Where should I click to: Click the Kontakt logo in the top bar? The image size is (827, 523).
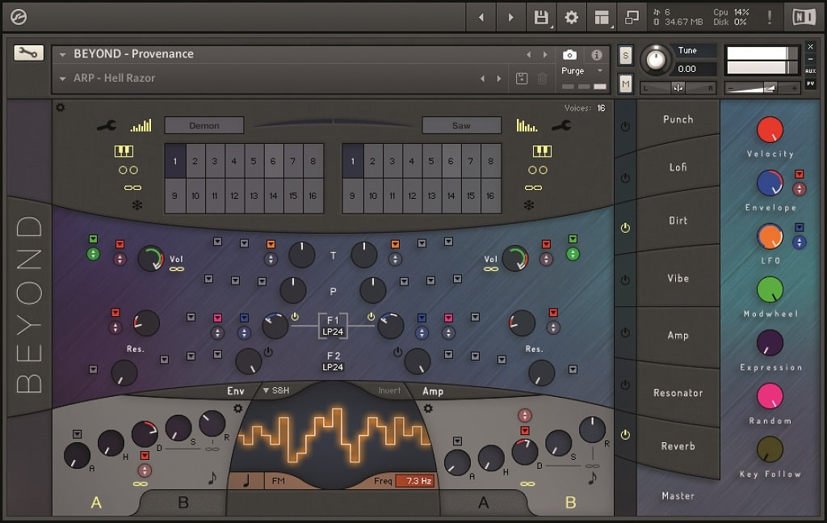(x=19, y=17)
